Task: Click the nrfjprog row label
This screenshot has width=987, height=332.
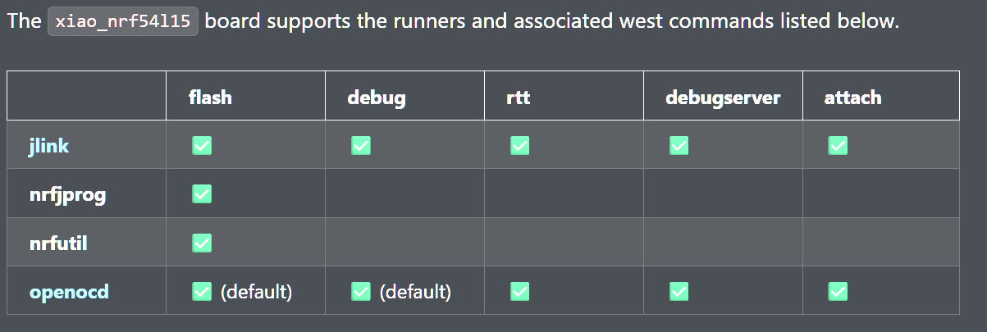Action: pyautogui.click(x=67, y=195)
